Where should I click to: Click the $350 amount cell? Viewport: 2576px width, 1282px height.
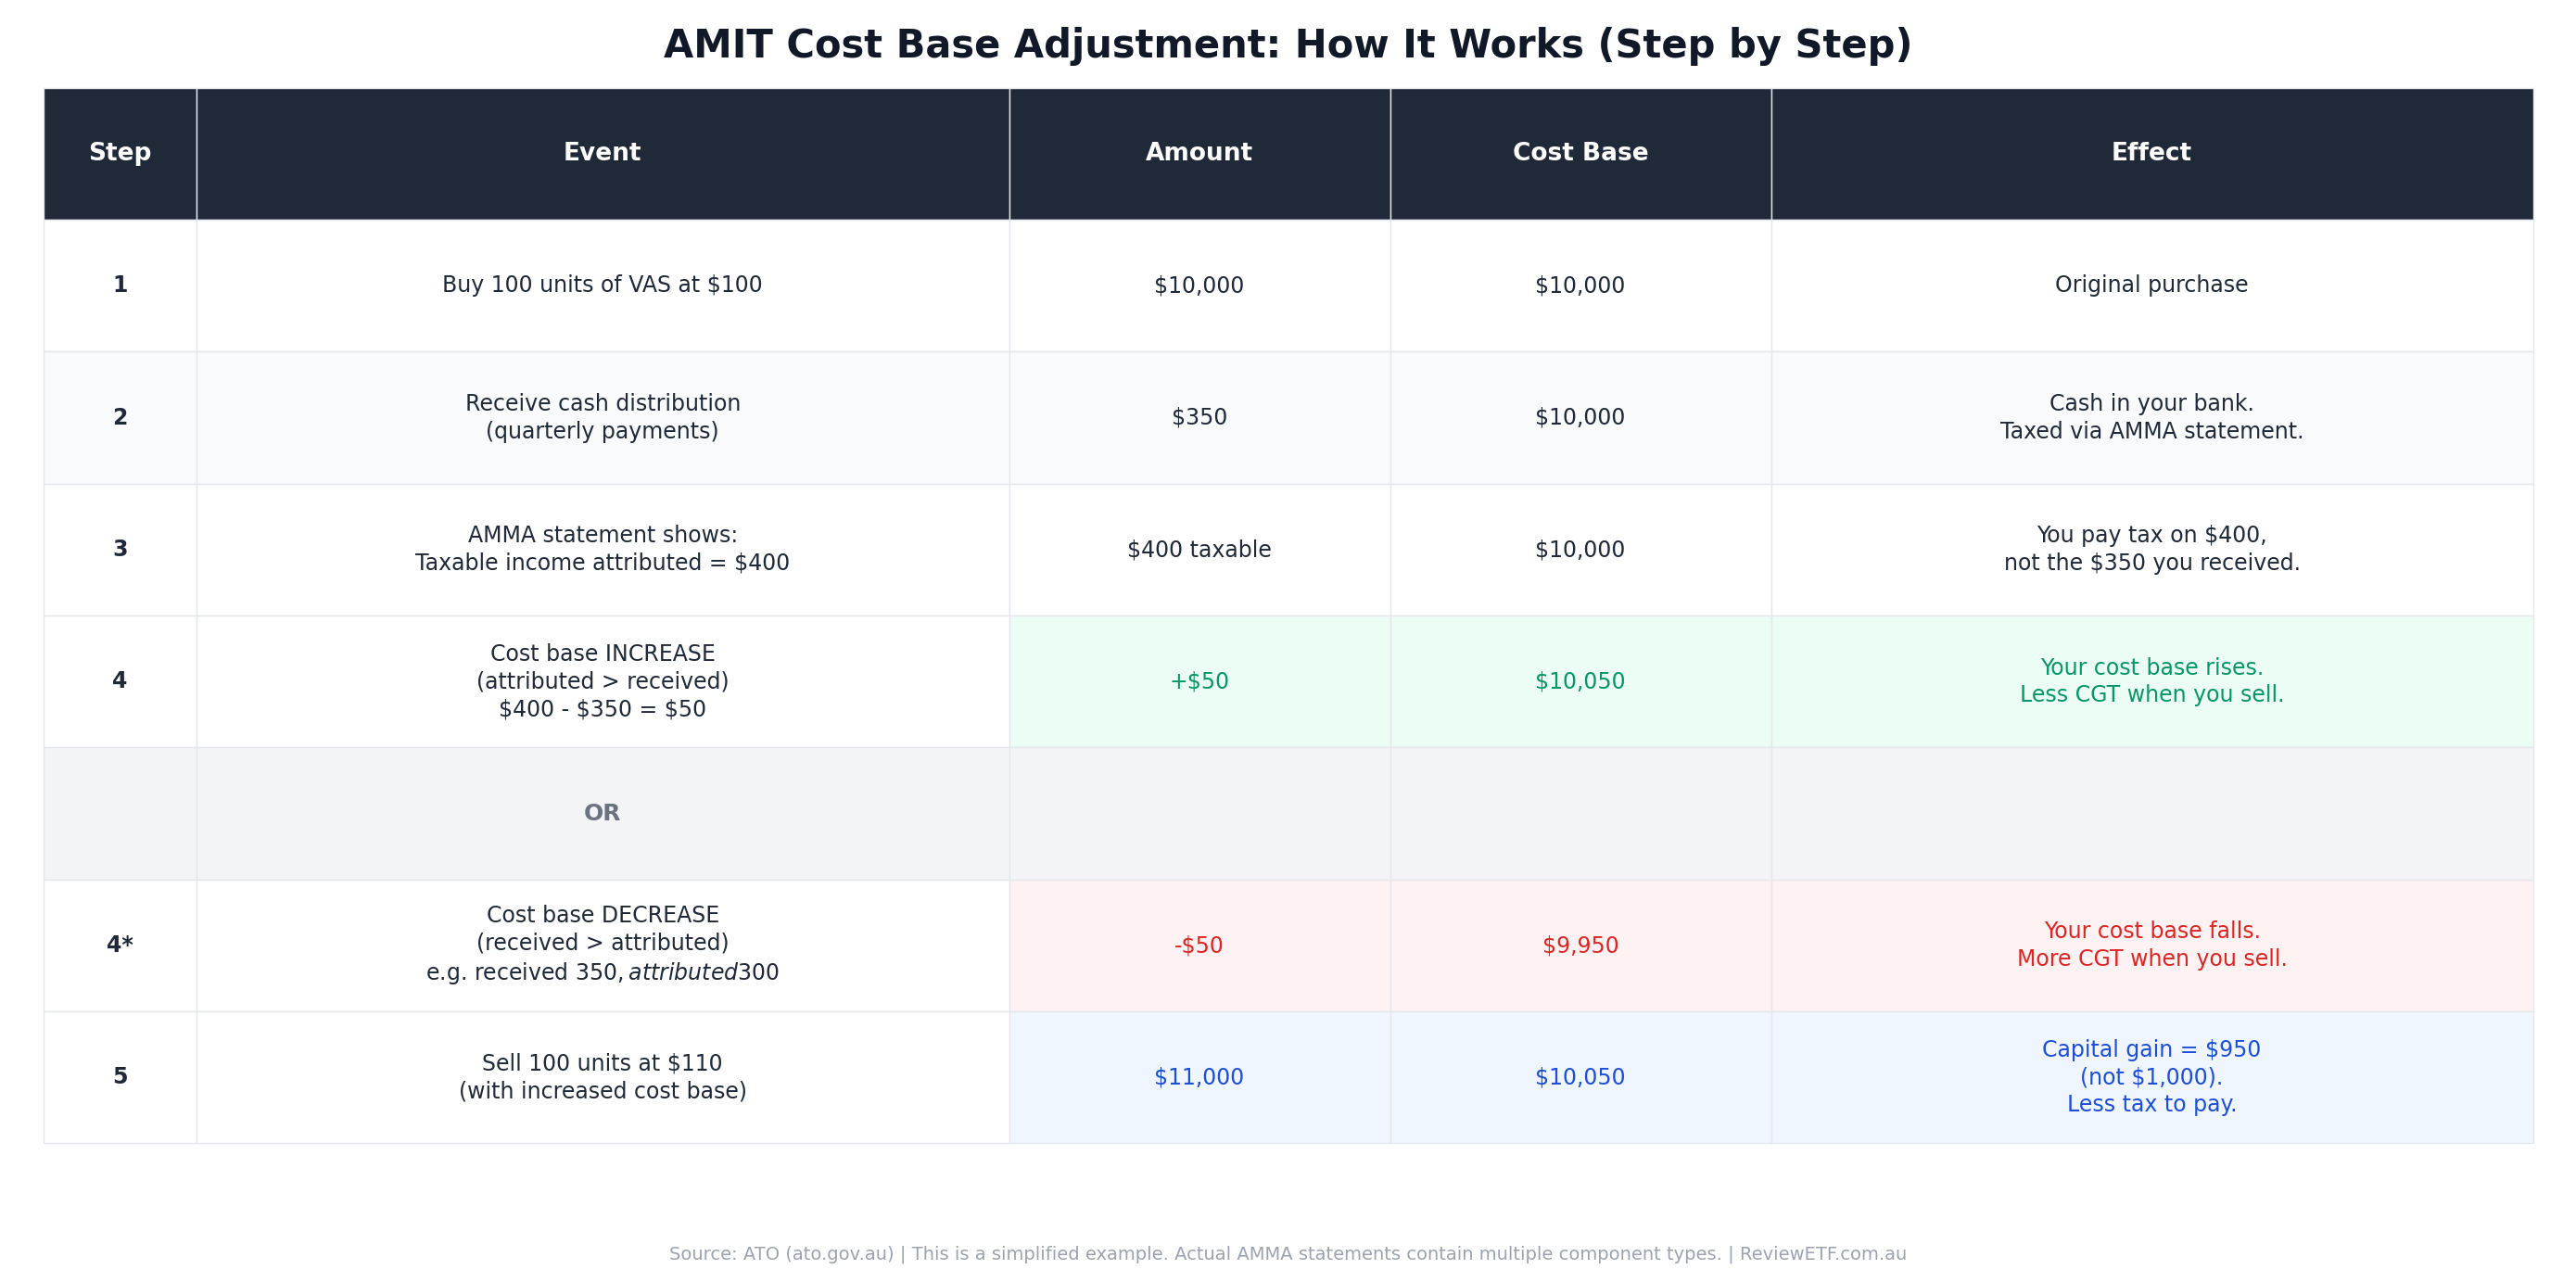coord(1198,417)
